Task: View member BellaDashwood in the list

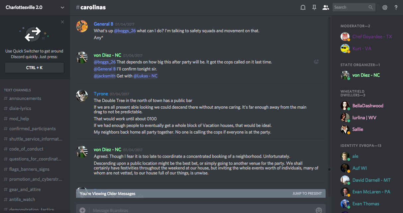Action: point(368,106)
